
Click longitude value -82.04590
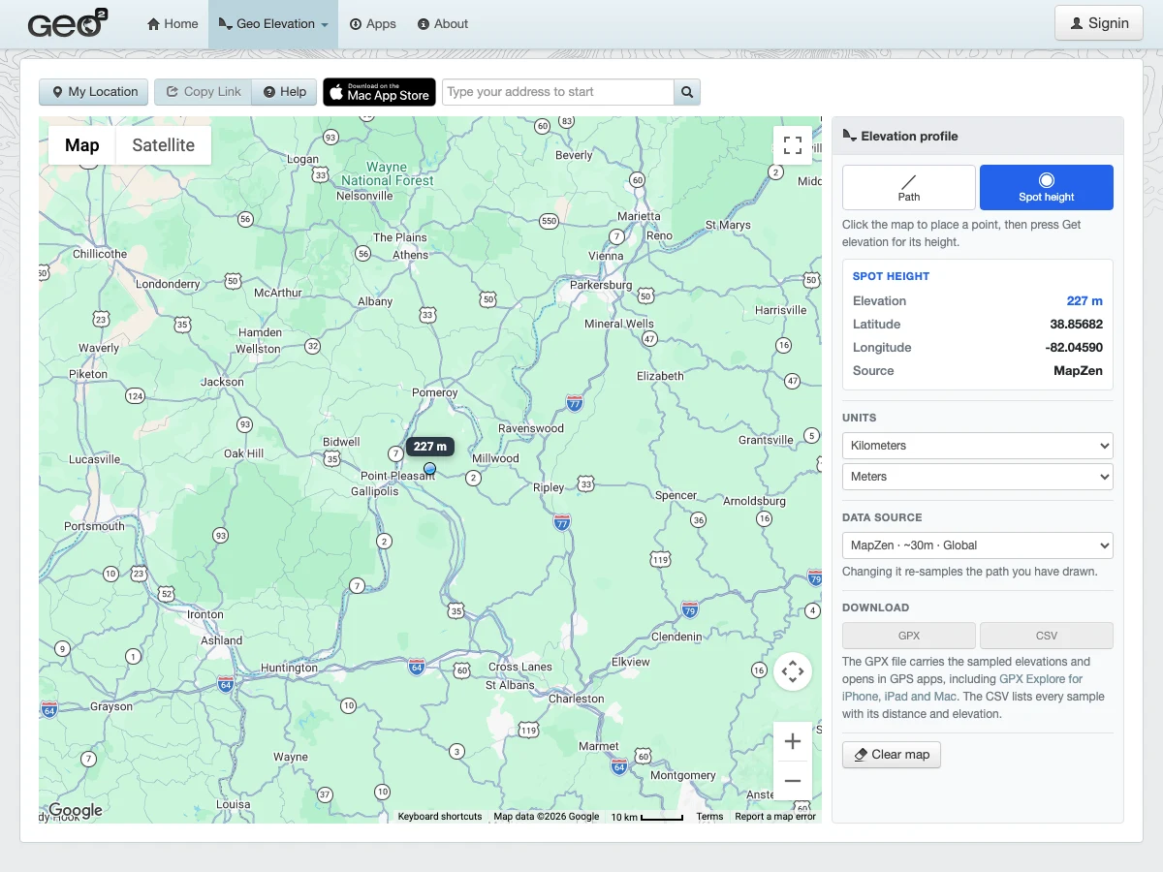click(x=1073, y=348)
